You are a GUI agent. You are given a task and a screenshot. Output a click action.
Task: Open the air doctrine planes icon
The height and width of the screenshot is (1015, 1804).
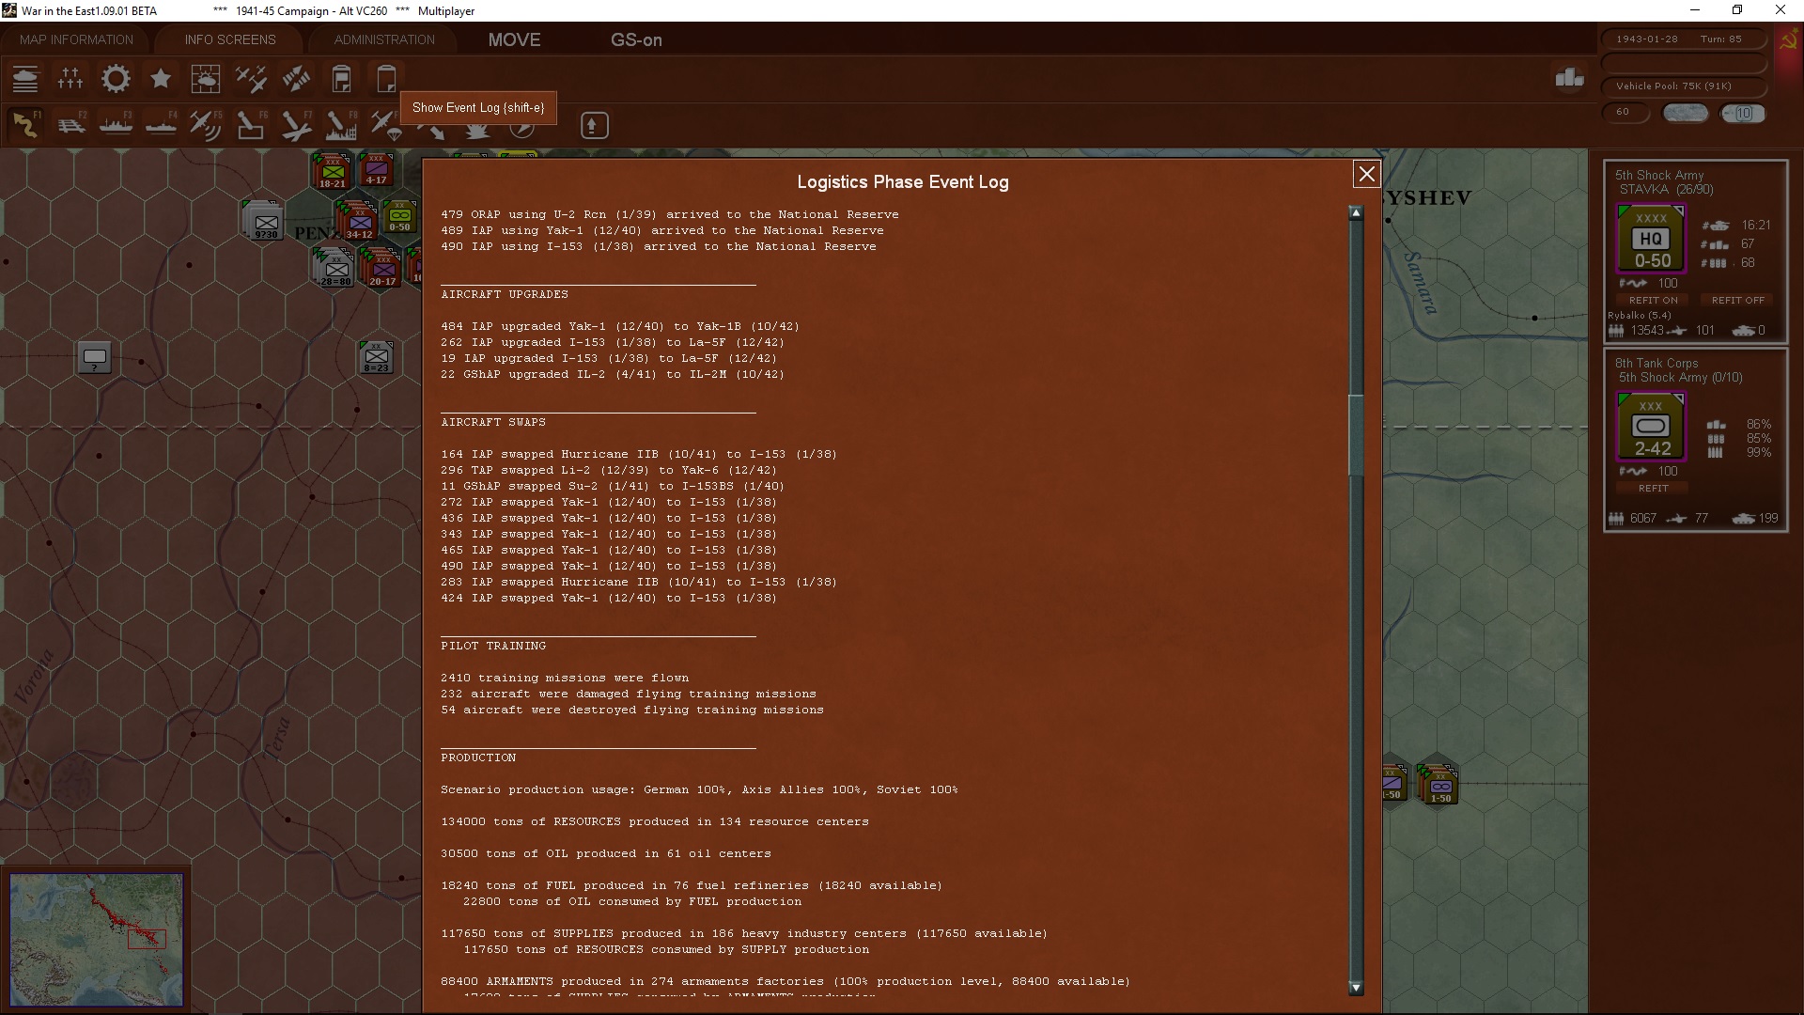tap(251, 79)
